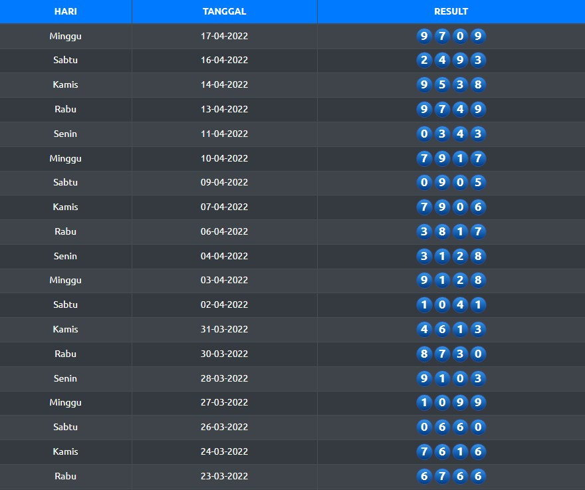
Task: Select the date 11-04-2022
Action: [224, 134]
